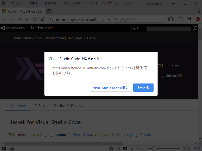Toggle image loading in the status bar
Screen dimensions: 202x151
125,148
